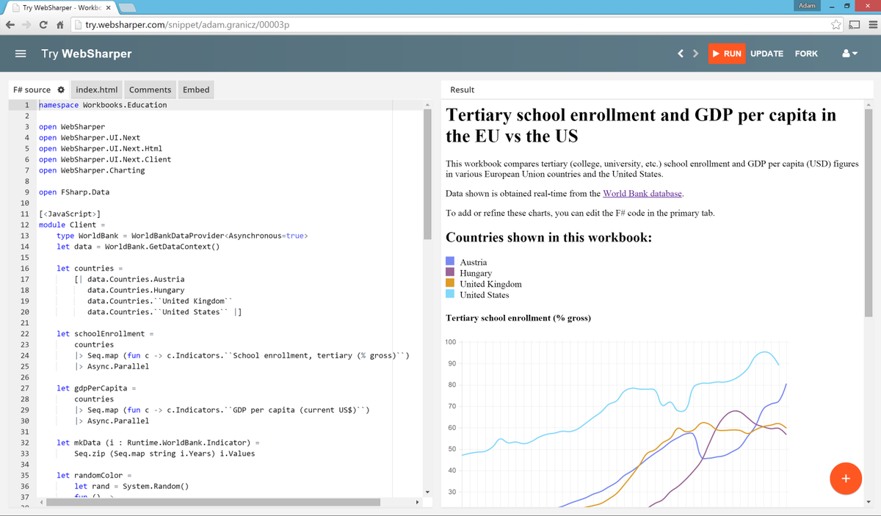881x516 pixels.
Task: Close the Try WebSharper browser tab
Action: pos(108,8)
